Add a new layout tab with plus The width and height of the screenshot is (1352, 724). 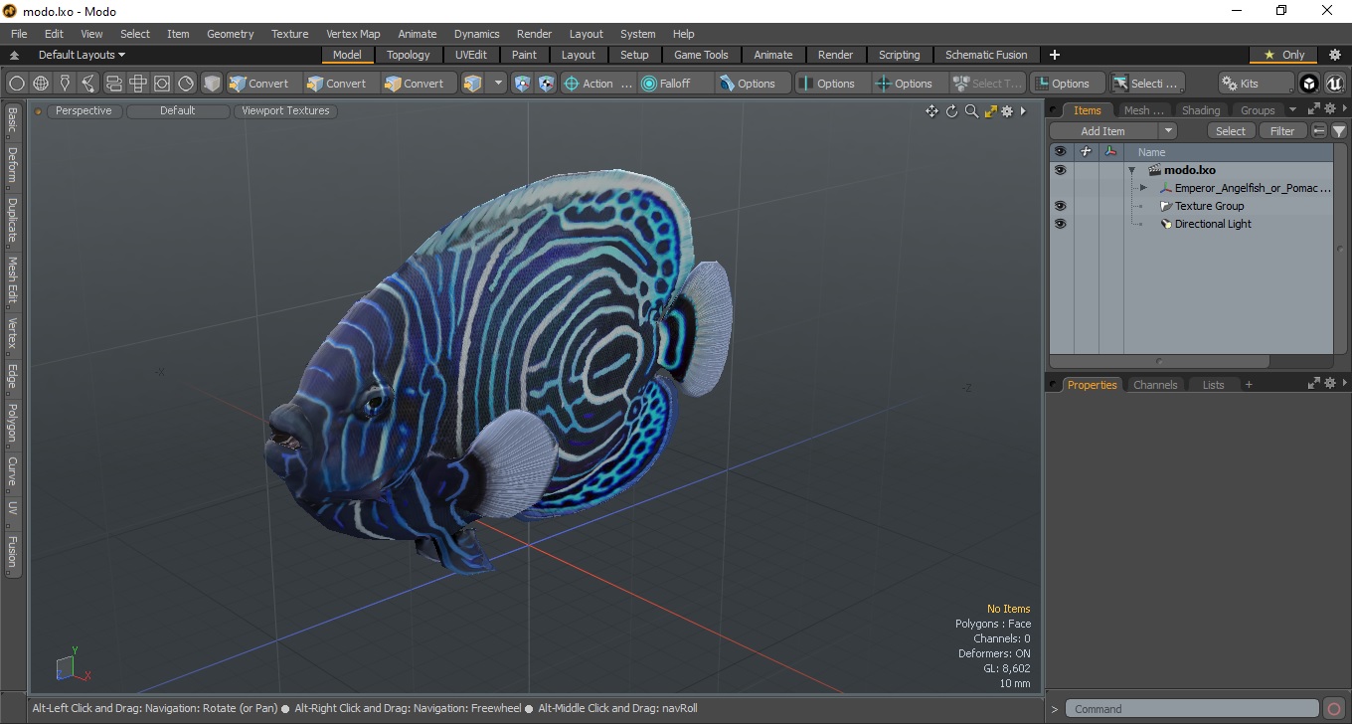[x=1055, y=55]
